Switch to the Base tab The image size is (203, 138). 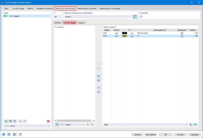6,8
